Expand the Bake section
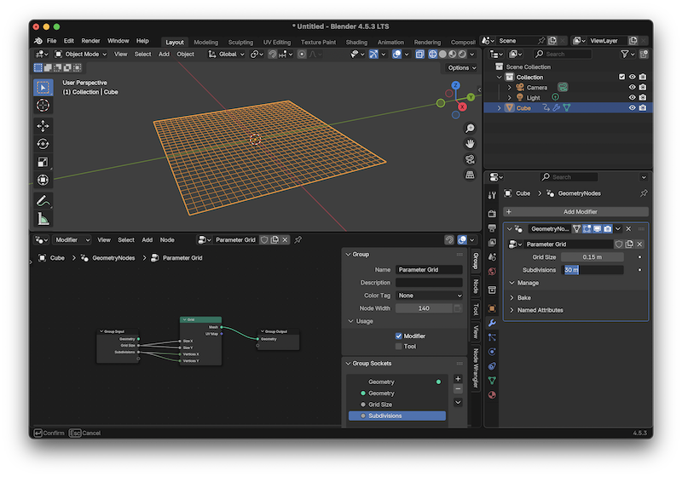This screenshot has width=682, height=477. click(524, 298)
